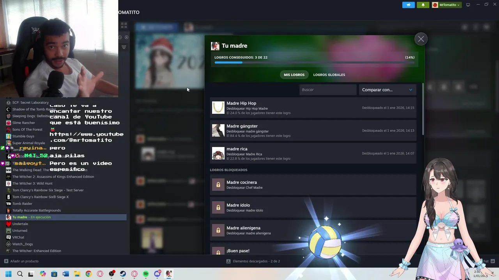
Task: Select Undertale in library list
Action: 20,224
